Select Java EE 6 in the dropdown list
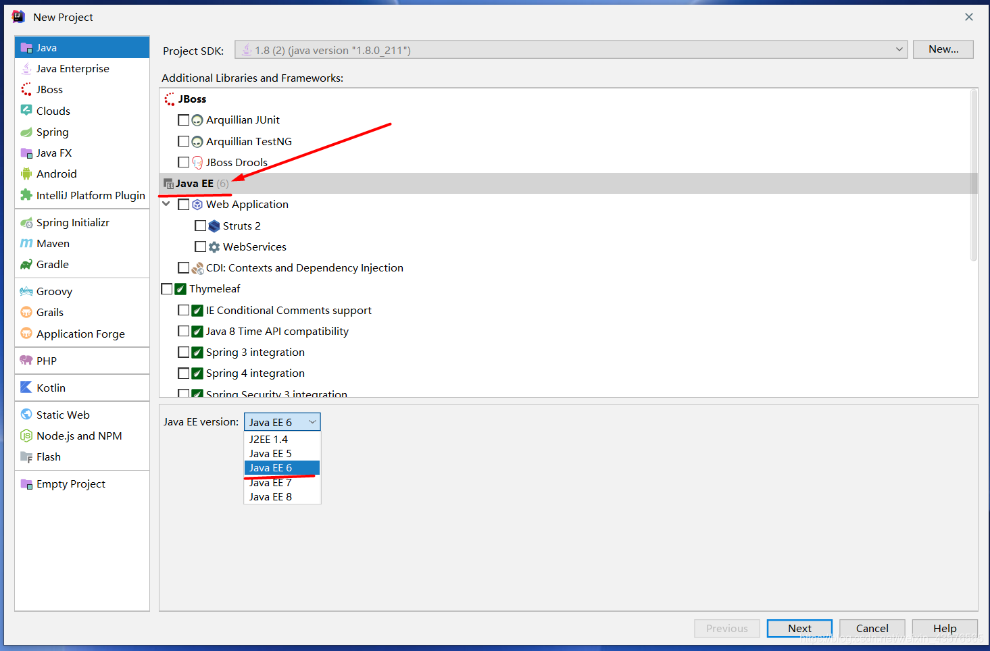 click(x=282, y=468)
